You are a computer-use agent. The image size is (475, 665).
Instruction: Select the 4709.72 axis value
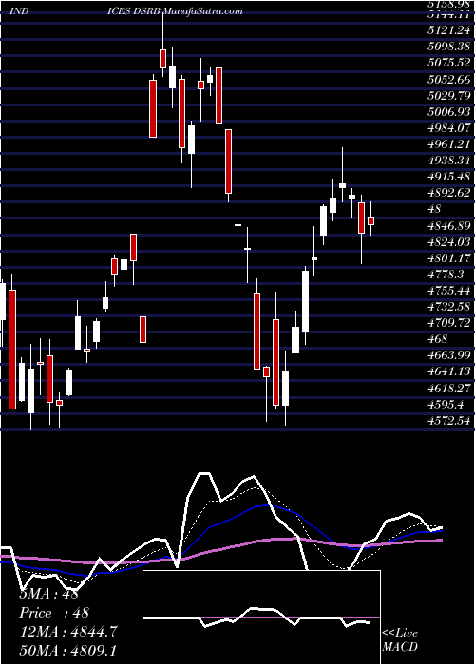point(448,323)
